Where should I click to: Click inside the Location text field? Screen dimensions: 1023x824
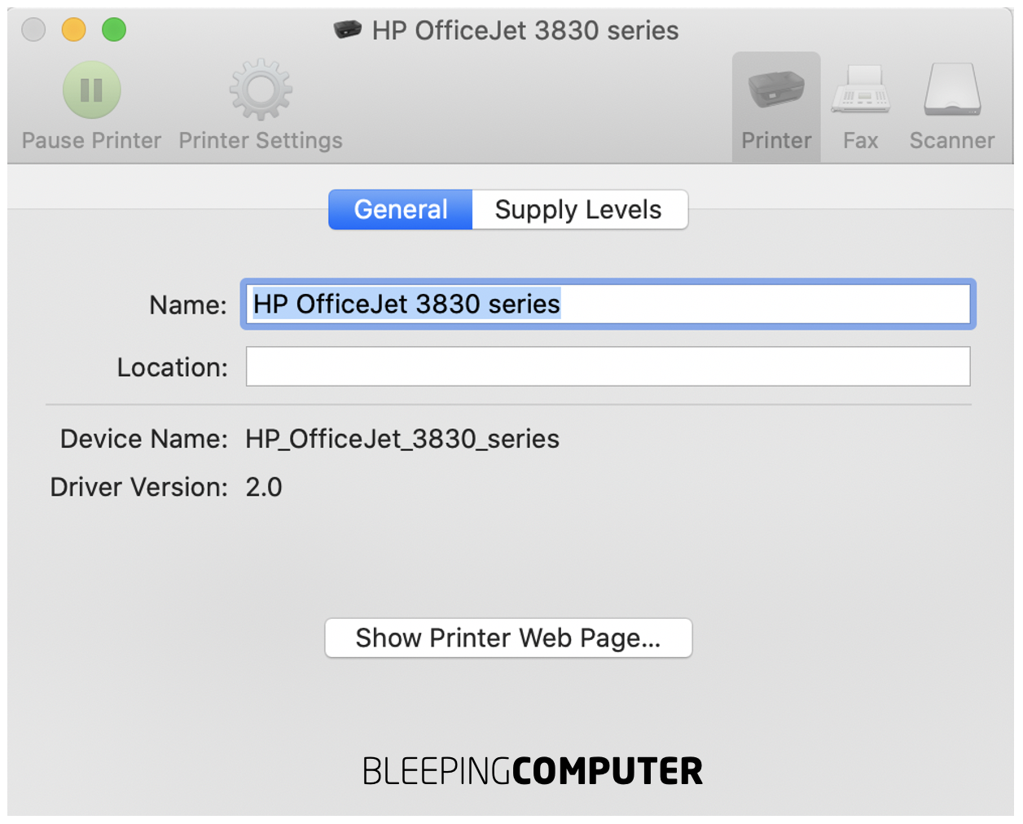608,366
